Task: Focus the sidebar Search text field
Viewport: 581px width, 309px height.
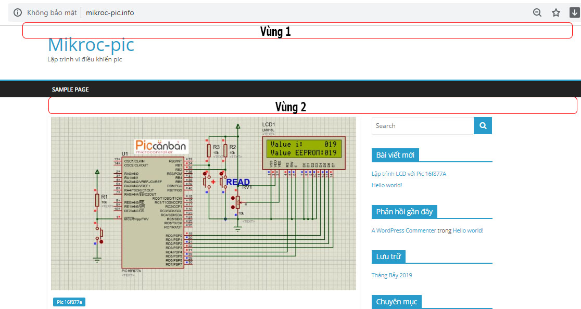Action: (422, 126)
